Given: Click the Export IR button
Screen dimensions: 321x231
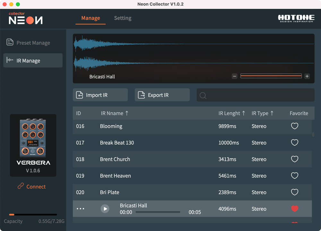Looking at the screenshot, I should pos(162,95).
